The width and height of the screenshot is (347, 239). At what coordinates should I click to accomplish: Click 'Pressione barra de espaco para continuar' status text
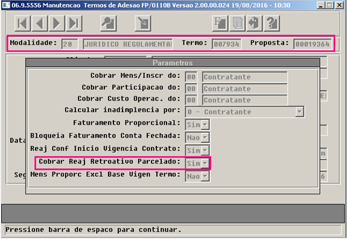pyautogui.click(x=94, y=230)
